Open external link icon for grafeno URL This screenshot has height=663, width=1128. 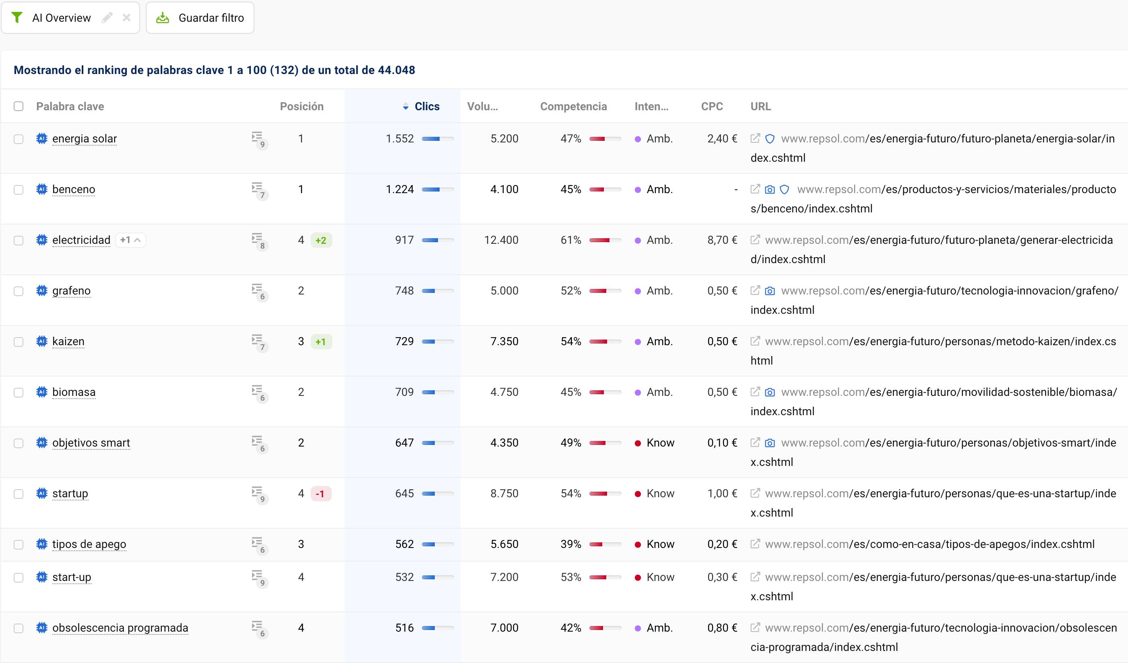click(x=755, y=291)
